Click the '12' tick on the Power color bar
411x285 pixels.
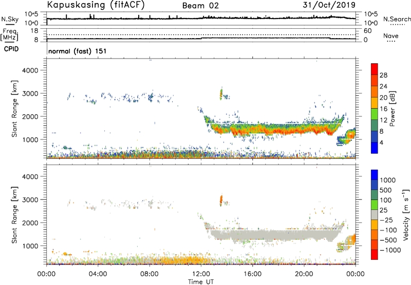(x=383, y=120)
